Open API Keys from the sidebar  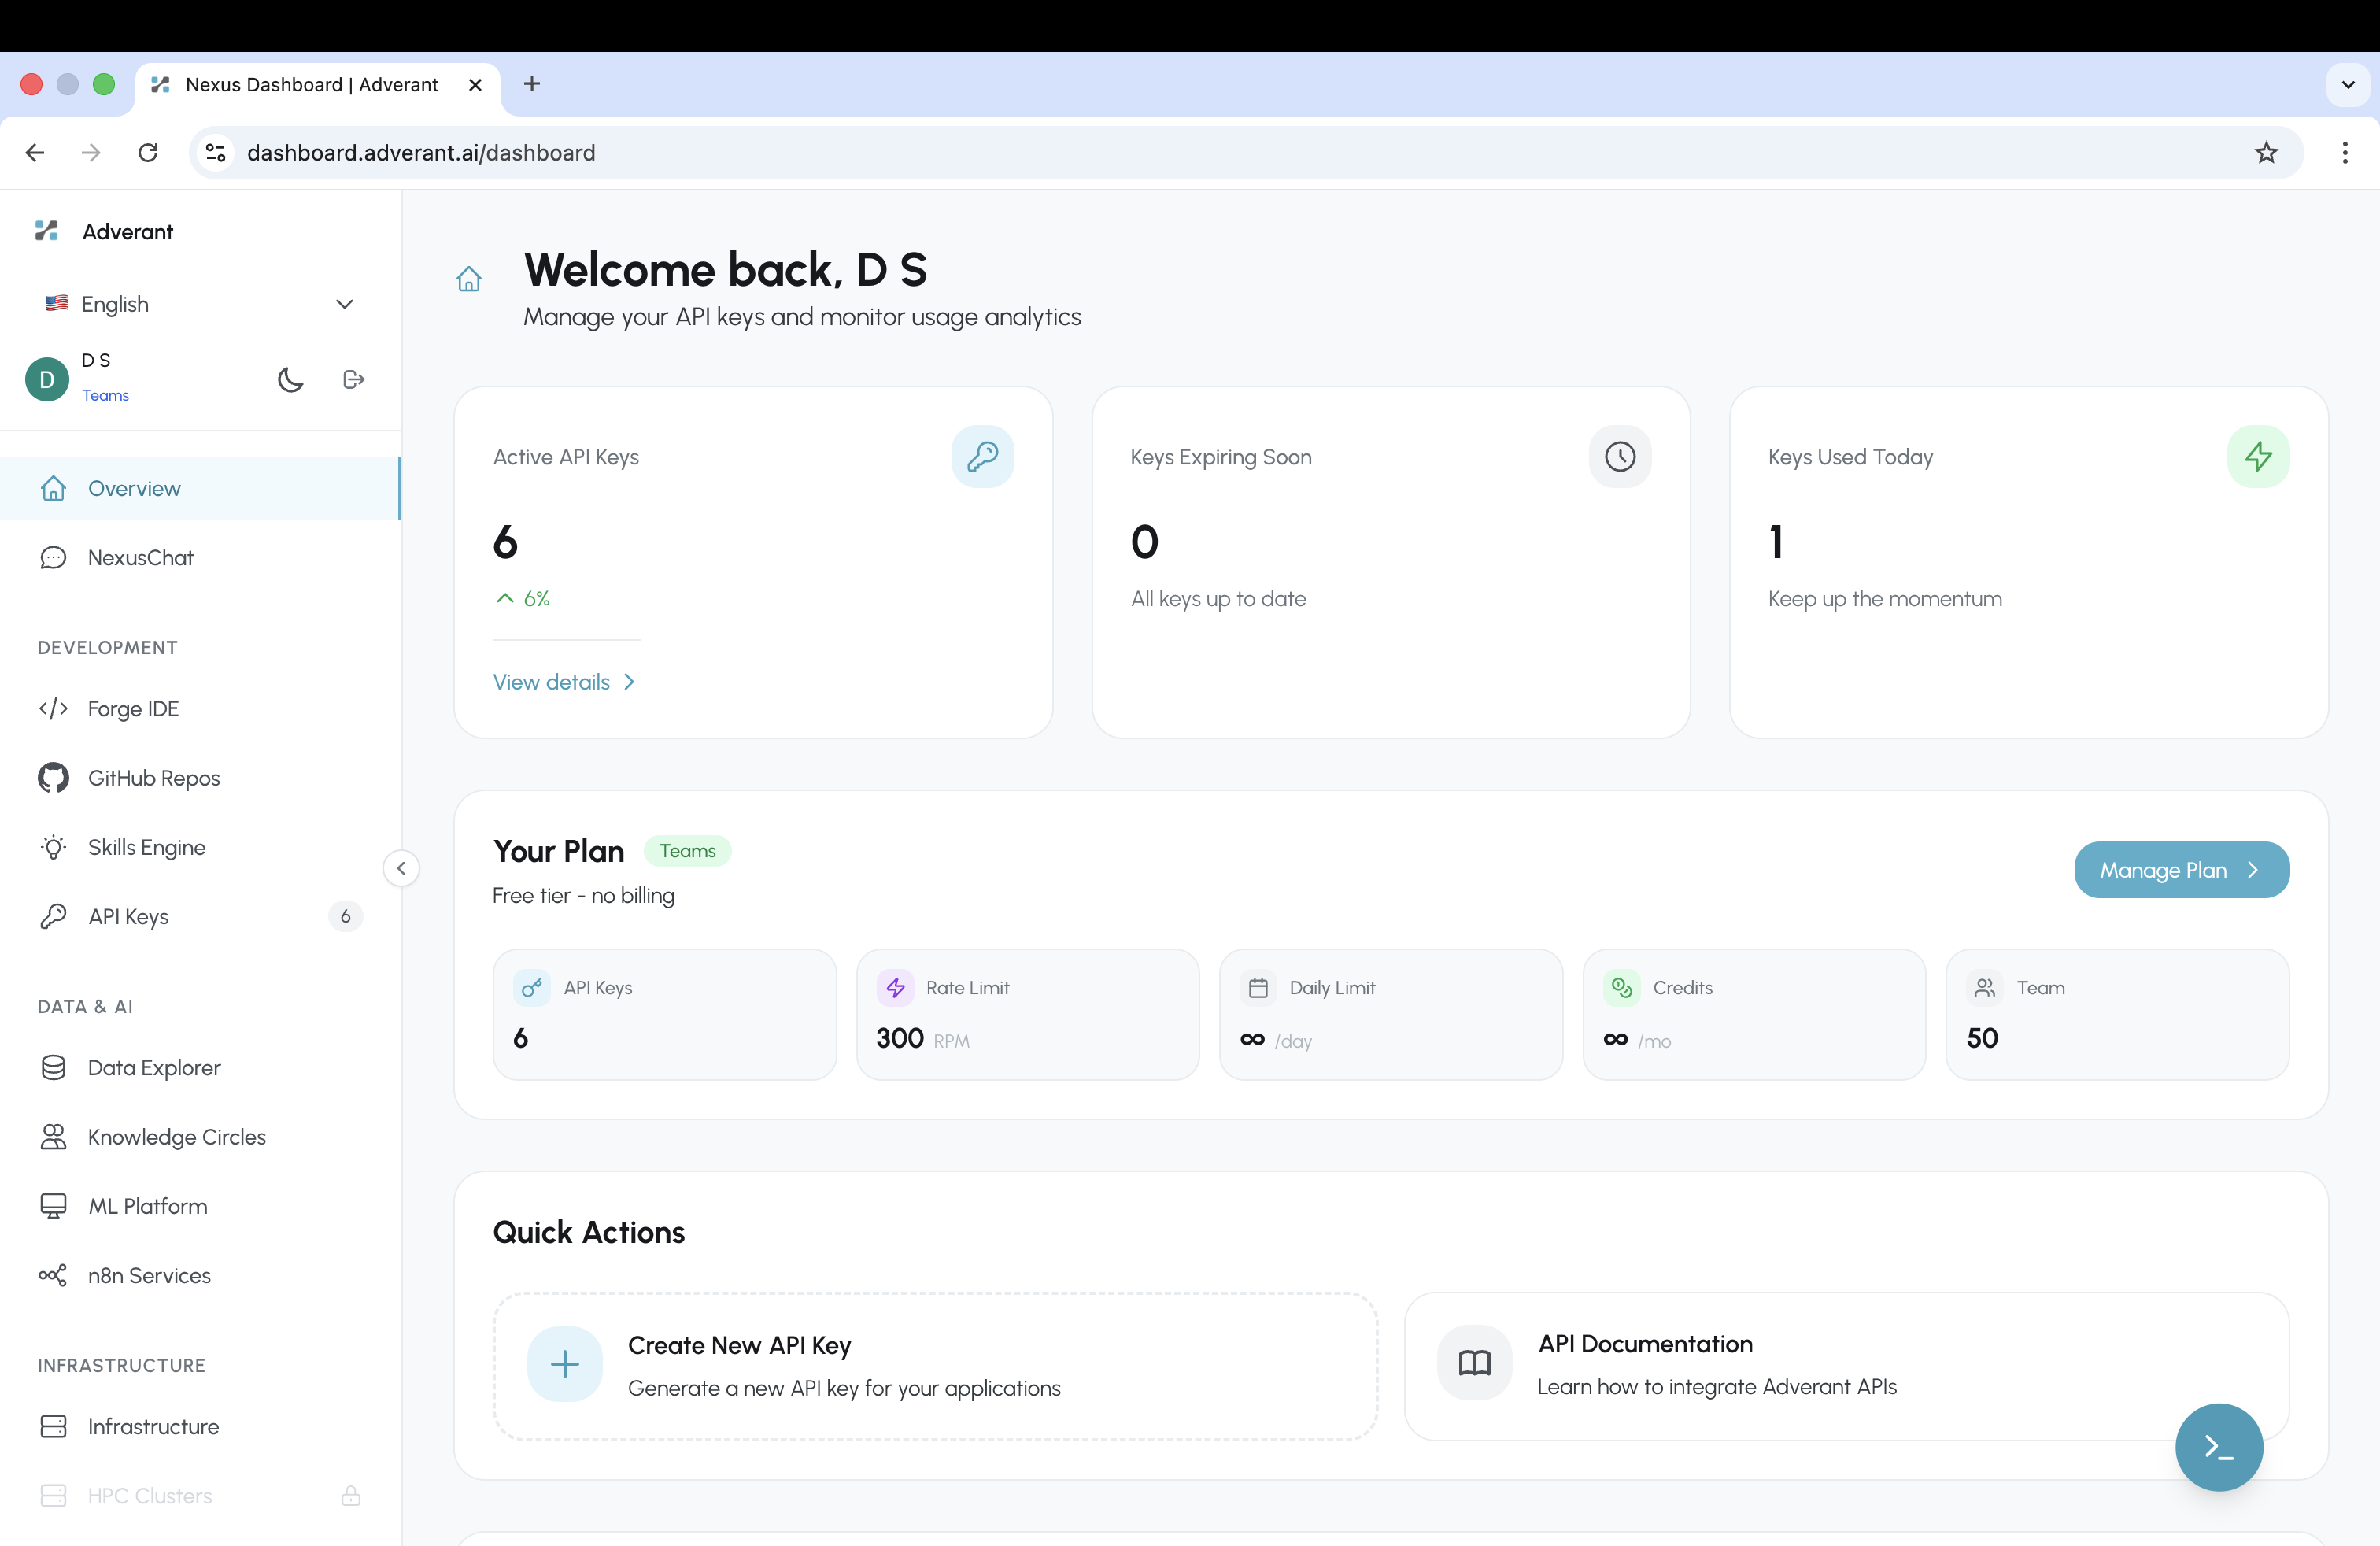pyautogui.click(x=127, y=916)
